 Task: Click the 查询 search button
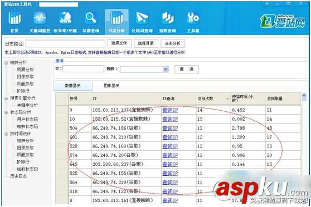187,70
